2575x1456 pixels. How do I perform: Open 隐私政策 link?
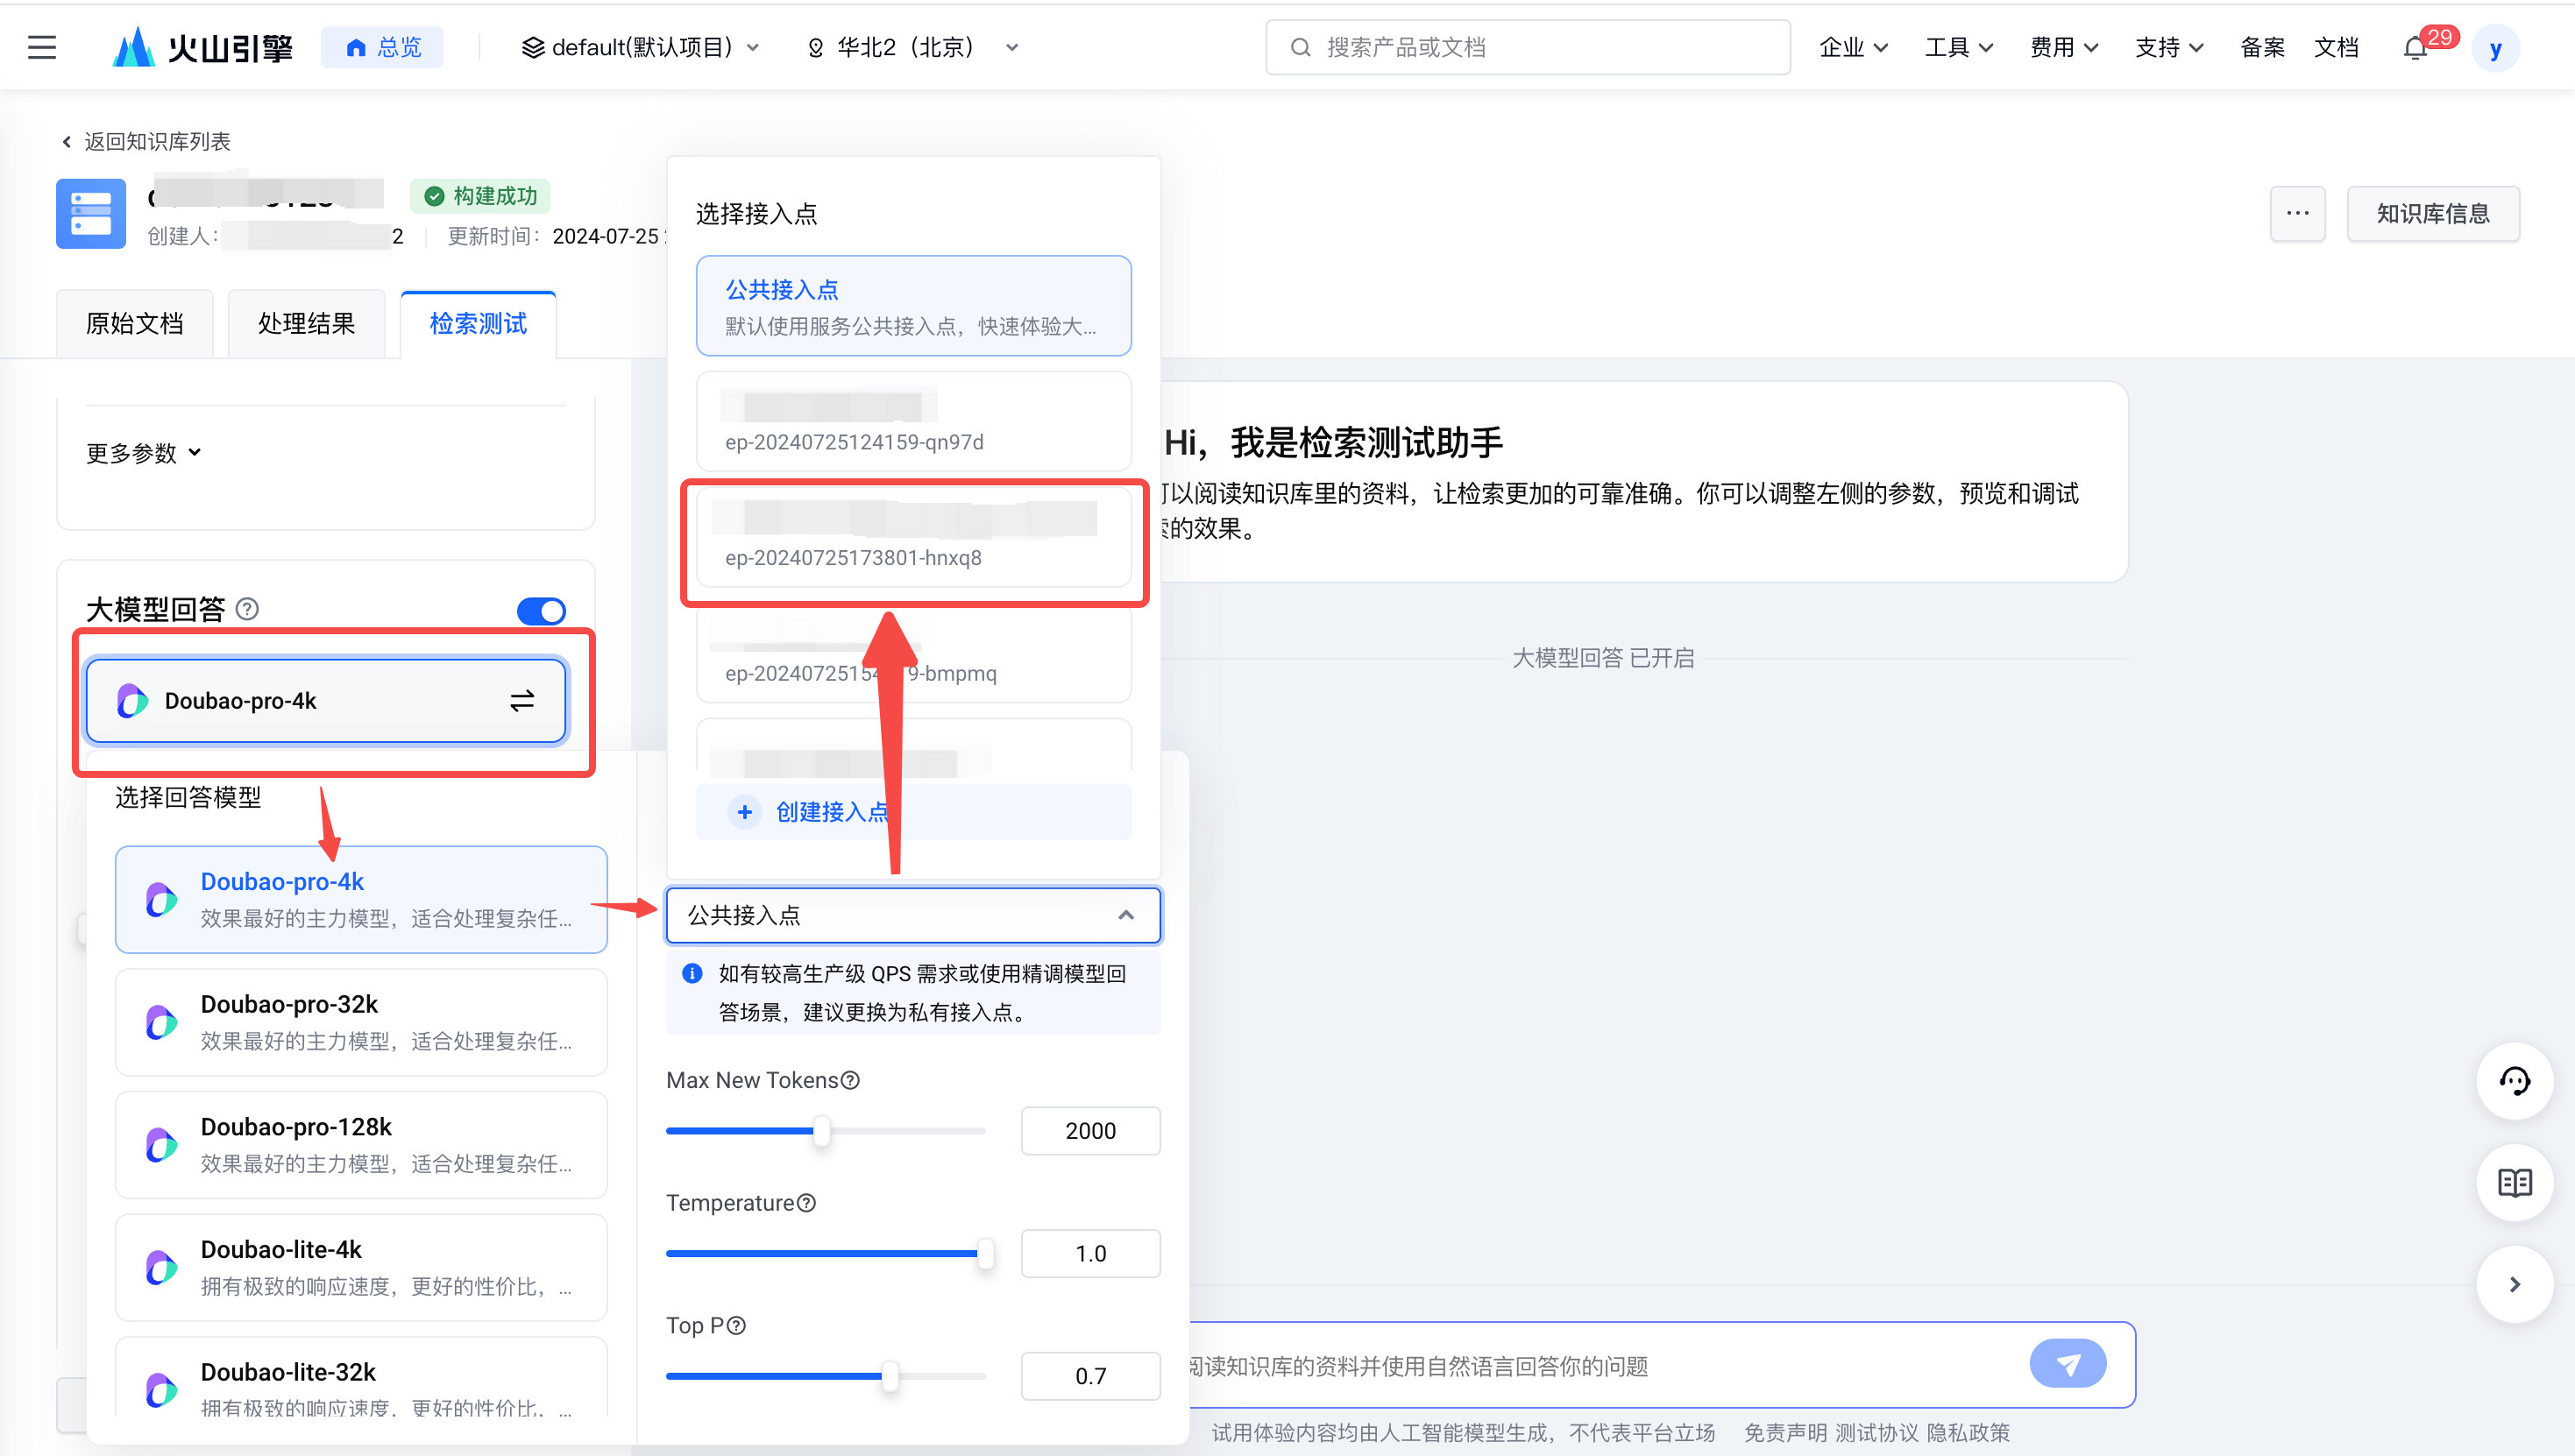tap(1968, 1433)
